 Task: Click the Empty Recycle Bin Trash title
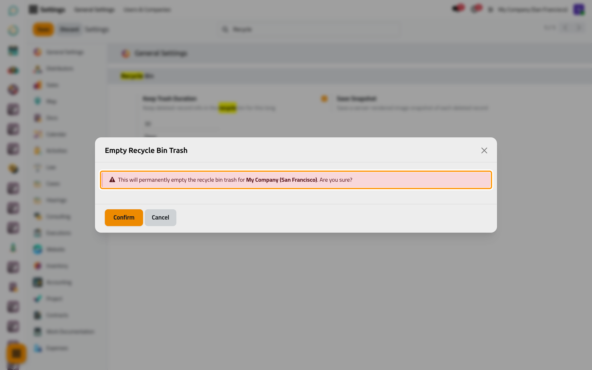[x=146, y=150]
